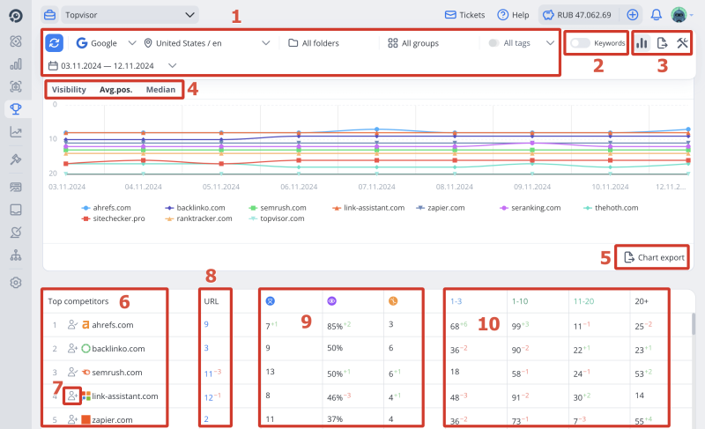The height and width of the screenshot is (429, 705).
Task: Click the user icon beside zapier.com
Action: coord(72,419)
